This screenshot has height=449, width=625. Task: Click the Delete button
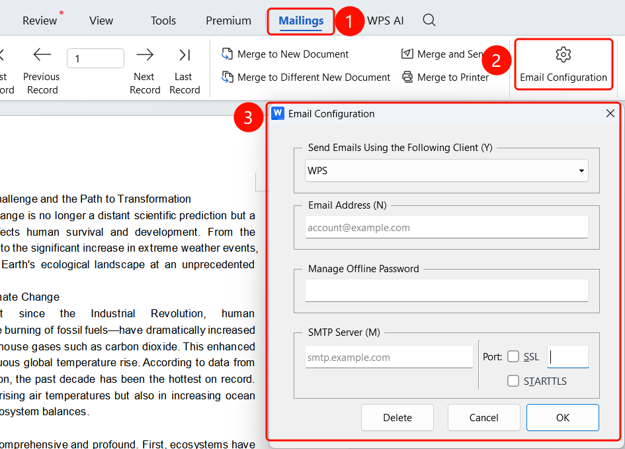[397, 417]
